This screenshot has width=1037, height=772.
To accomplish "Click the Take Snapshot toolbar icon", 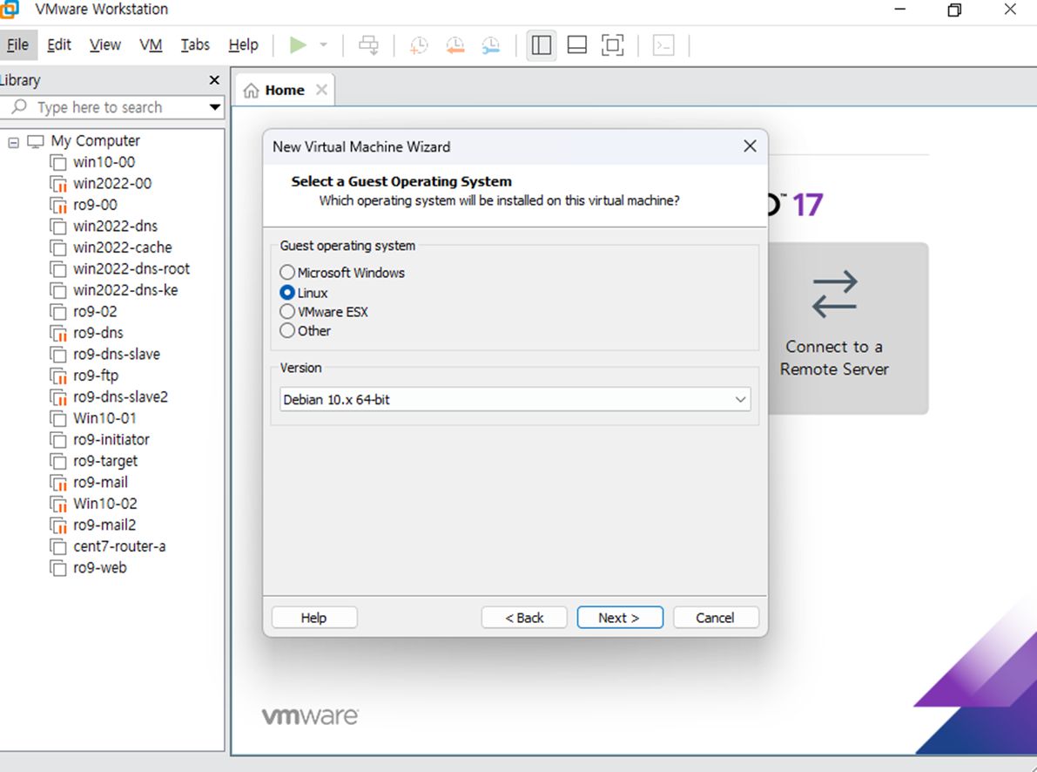I will coord(419,45).
